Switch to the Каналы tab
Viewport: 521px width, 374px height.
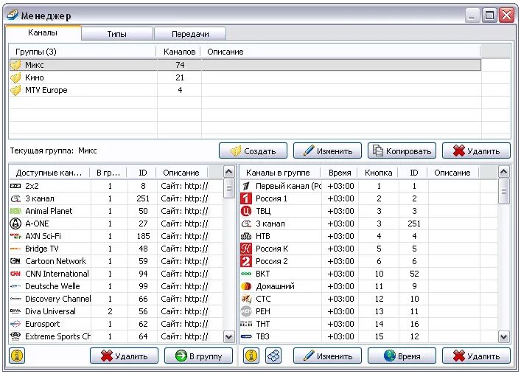pyautogui.click(x=43, y=33)
